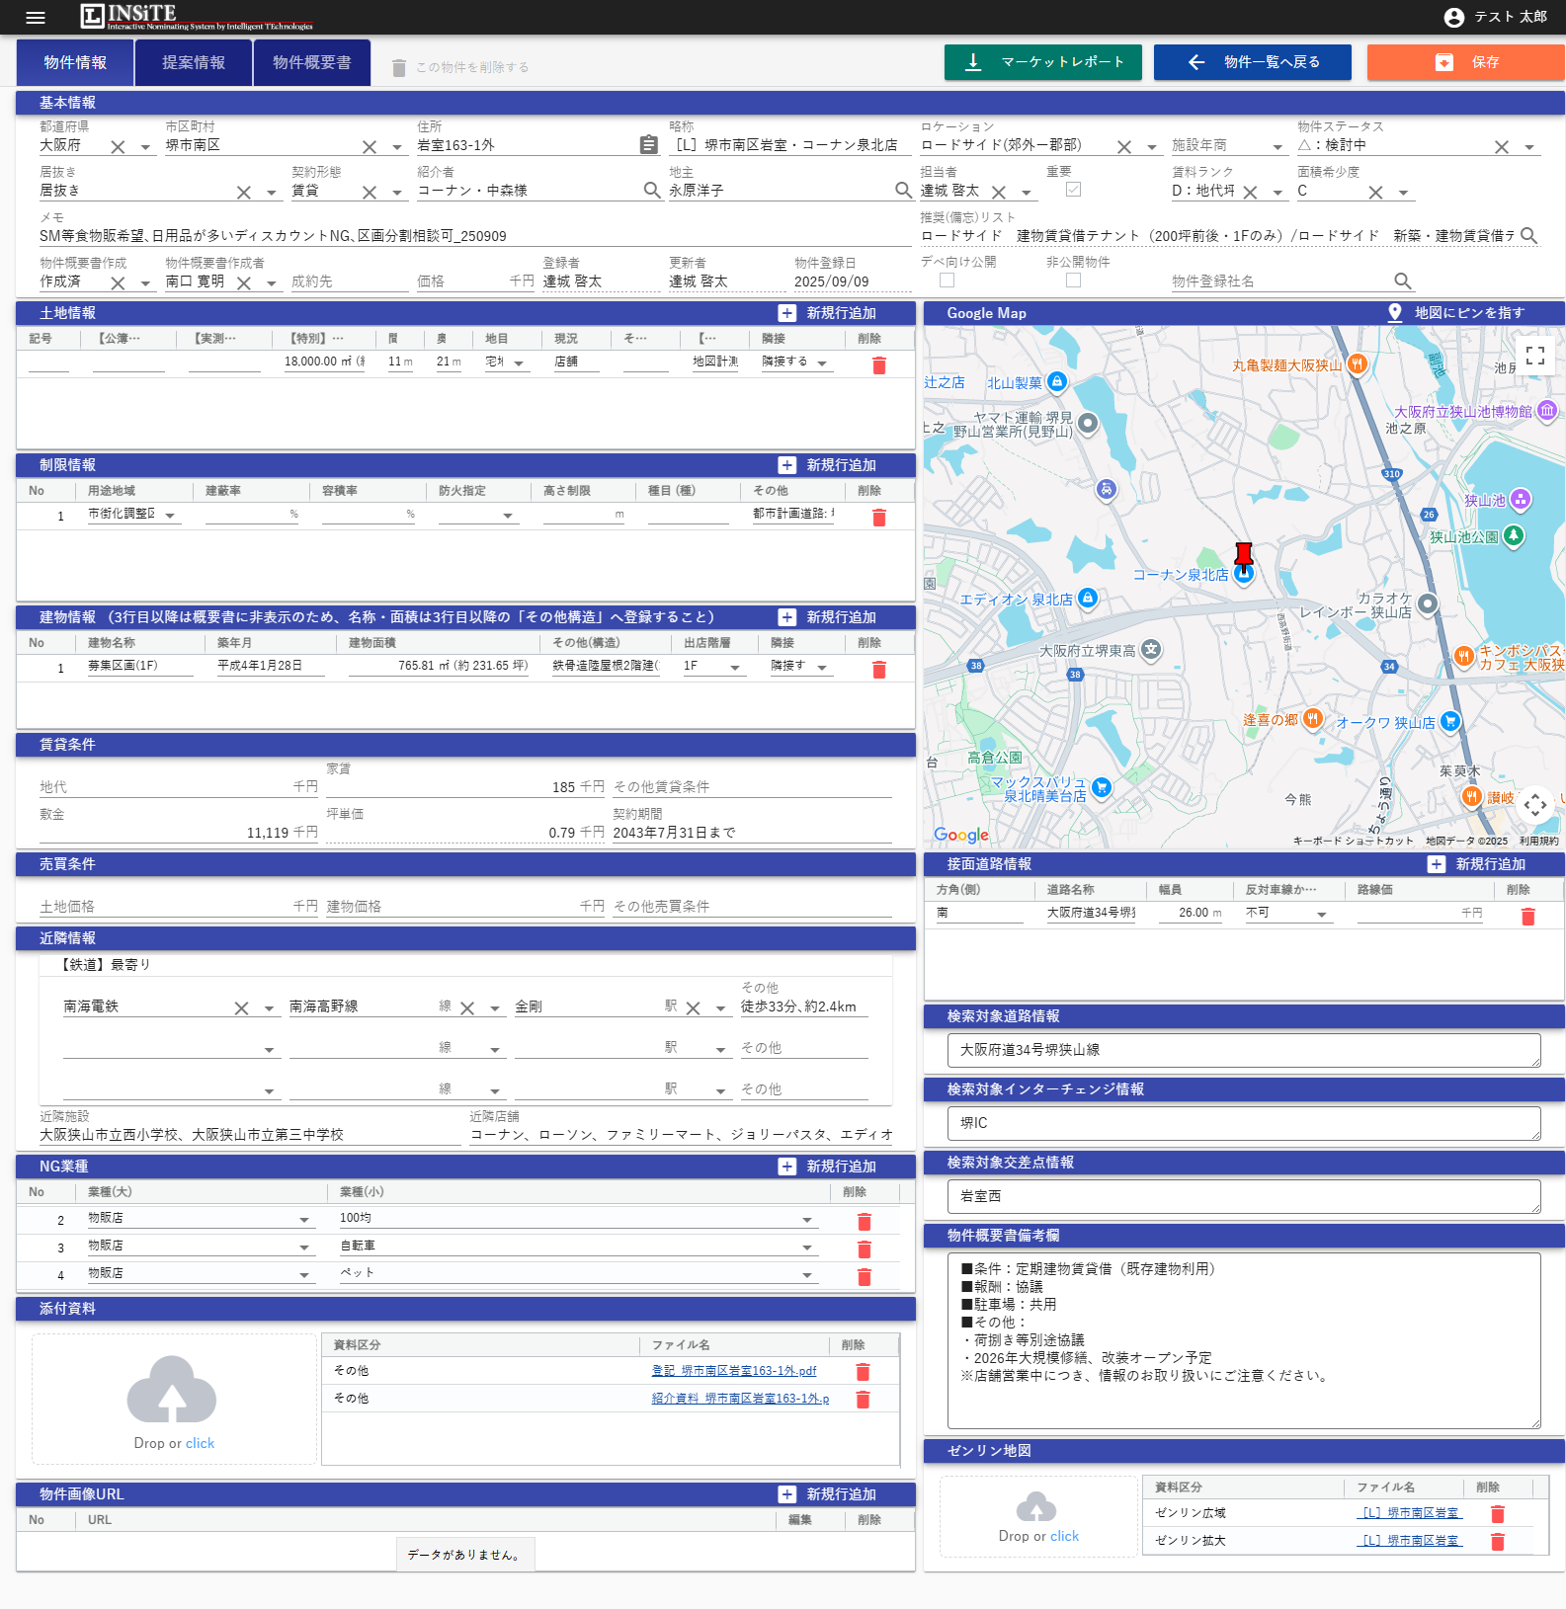Open the hamburger navigation menu
The width and height of the screenshot is (1566, 1609).
point(36,17)
